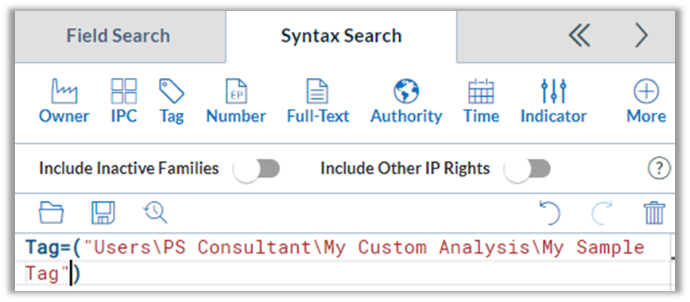Open the Number search option
Screen dimensions: 690x302
236,101
